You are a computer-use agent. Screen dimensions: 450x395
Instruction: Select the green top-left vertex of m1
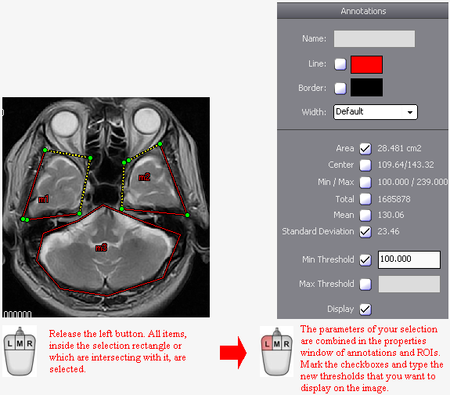click(45, 150)
